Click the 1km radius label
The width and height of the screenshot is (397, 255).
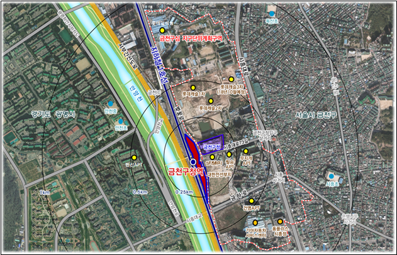click(45, 193)
